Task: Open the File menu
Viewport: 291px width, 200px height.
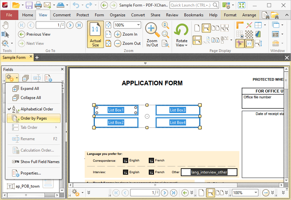Action: 9,15
